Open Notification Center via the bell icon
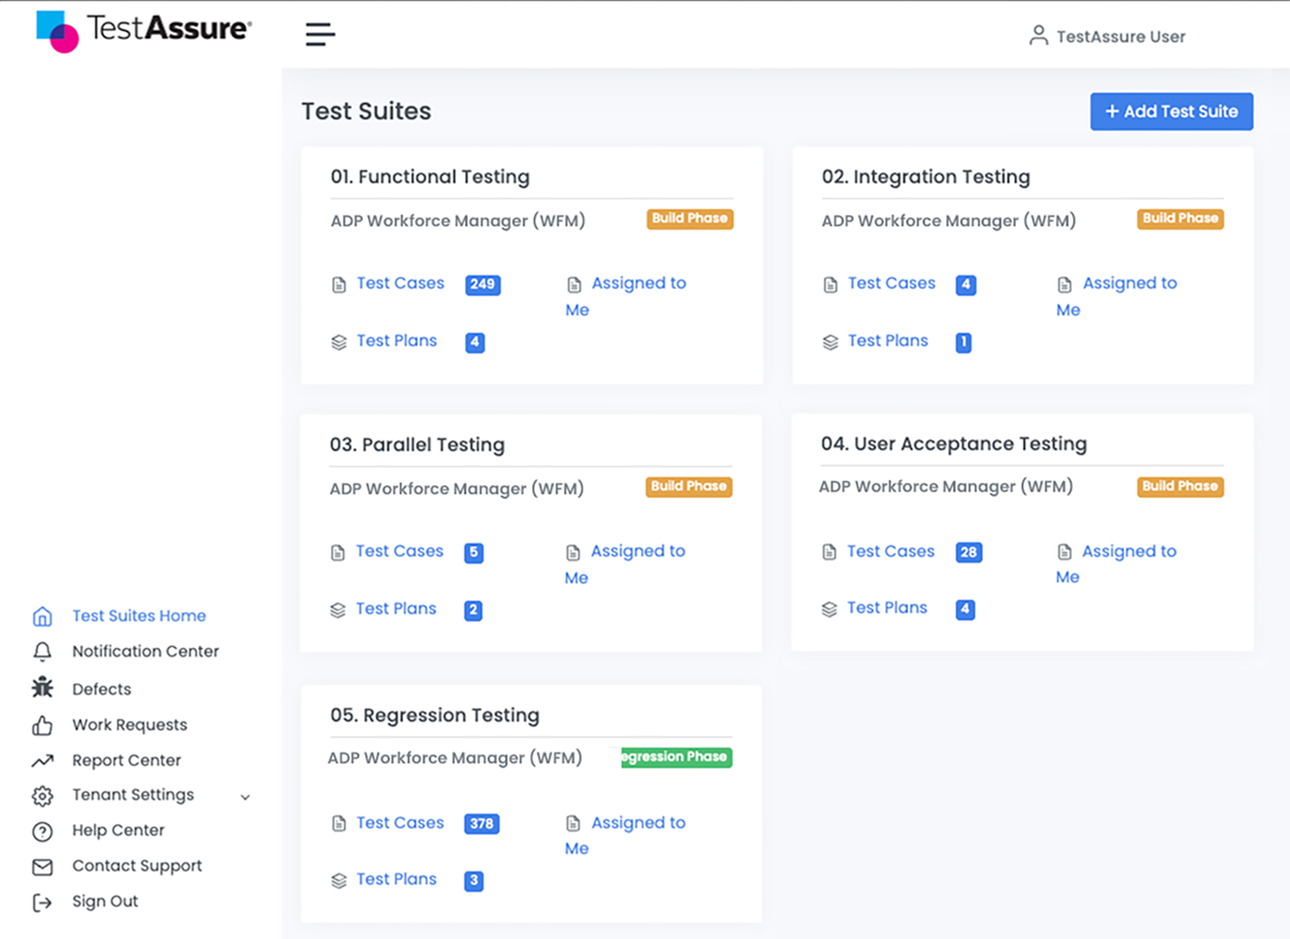1290x939 pixels. pos(42,652)
